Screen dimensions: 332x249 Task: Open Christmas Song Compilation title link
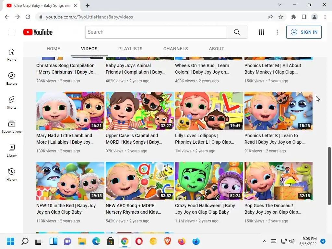point(66,69)
